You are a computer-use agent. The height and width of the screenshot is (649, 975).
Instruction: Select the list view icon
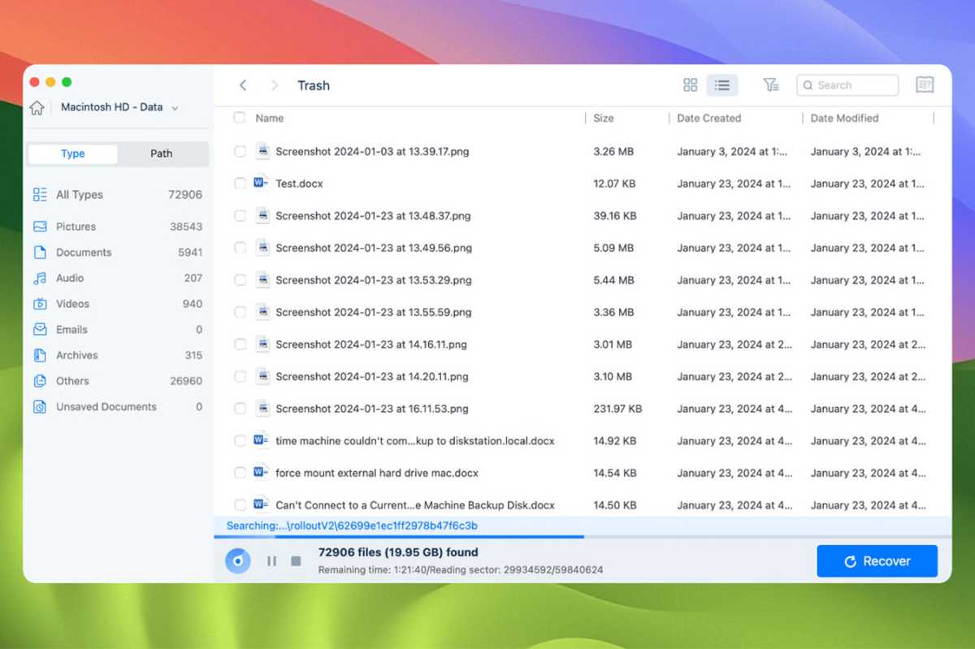click(x=722, y=84)
